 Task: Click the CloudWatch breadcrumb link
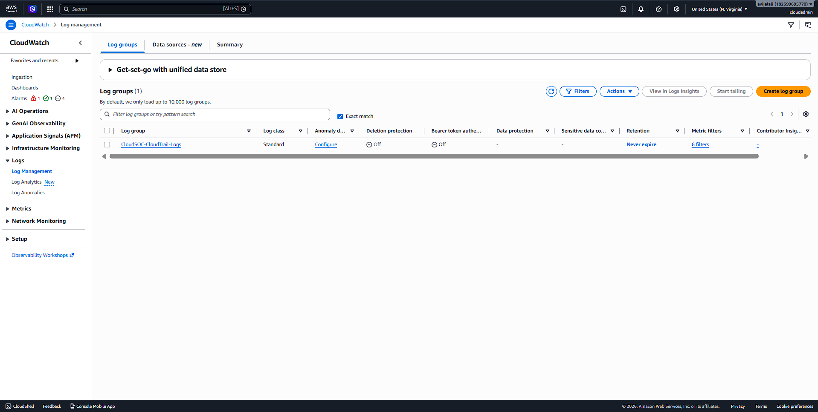35,25
